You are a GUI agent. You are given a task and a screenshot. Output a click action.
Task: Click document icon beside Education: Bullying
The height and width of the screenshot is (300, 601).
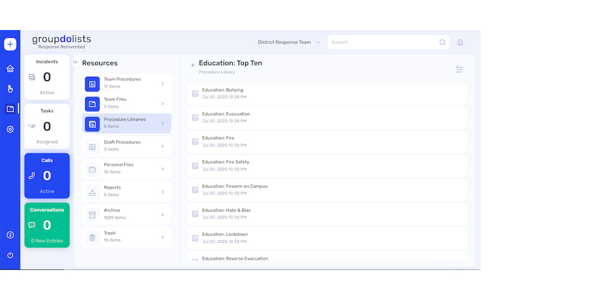(195, 94)
